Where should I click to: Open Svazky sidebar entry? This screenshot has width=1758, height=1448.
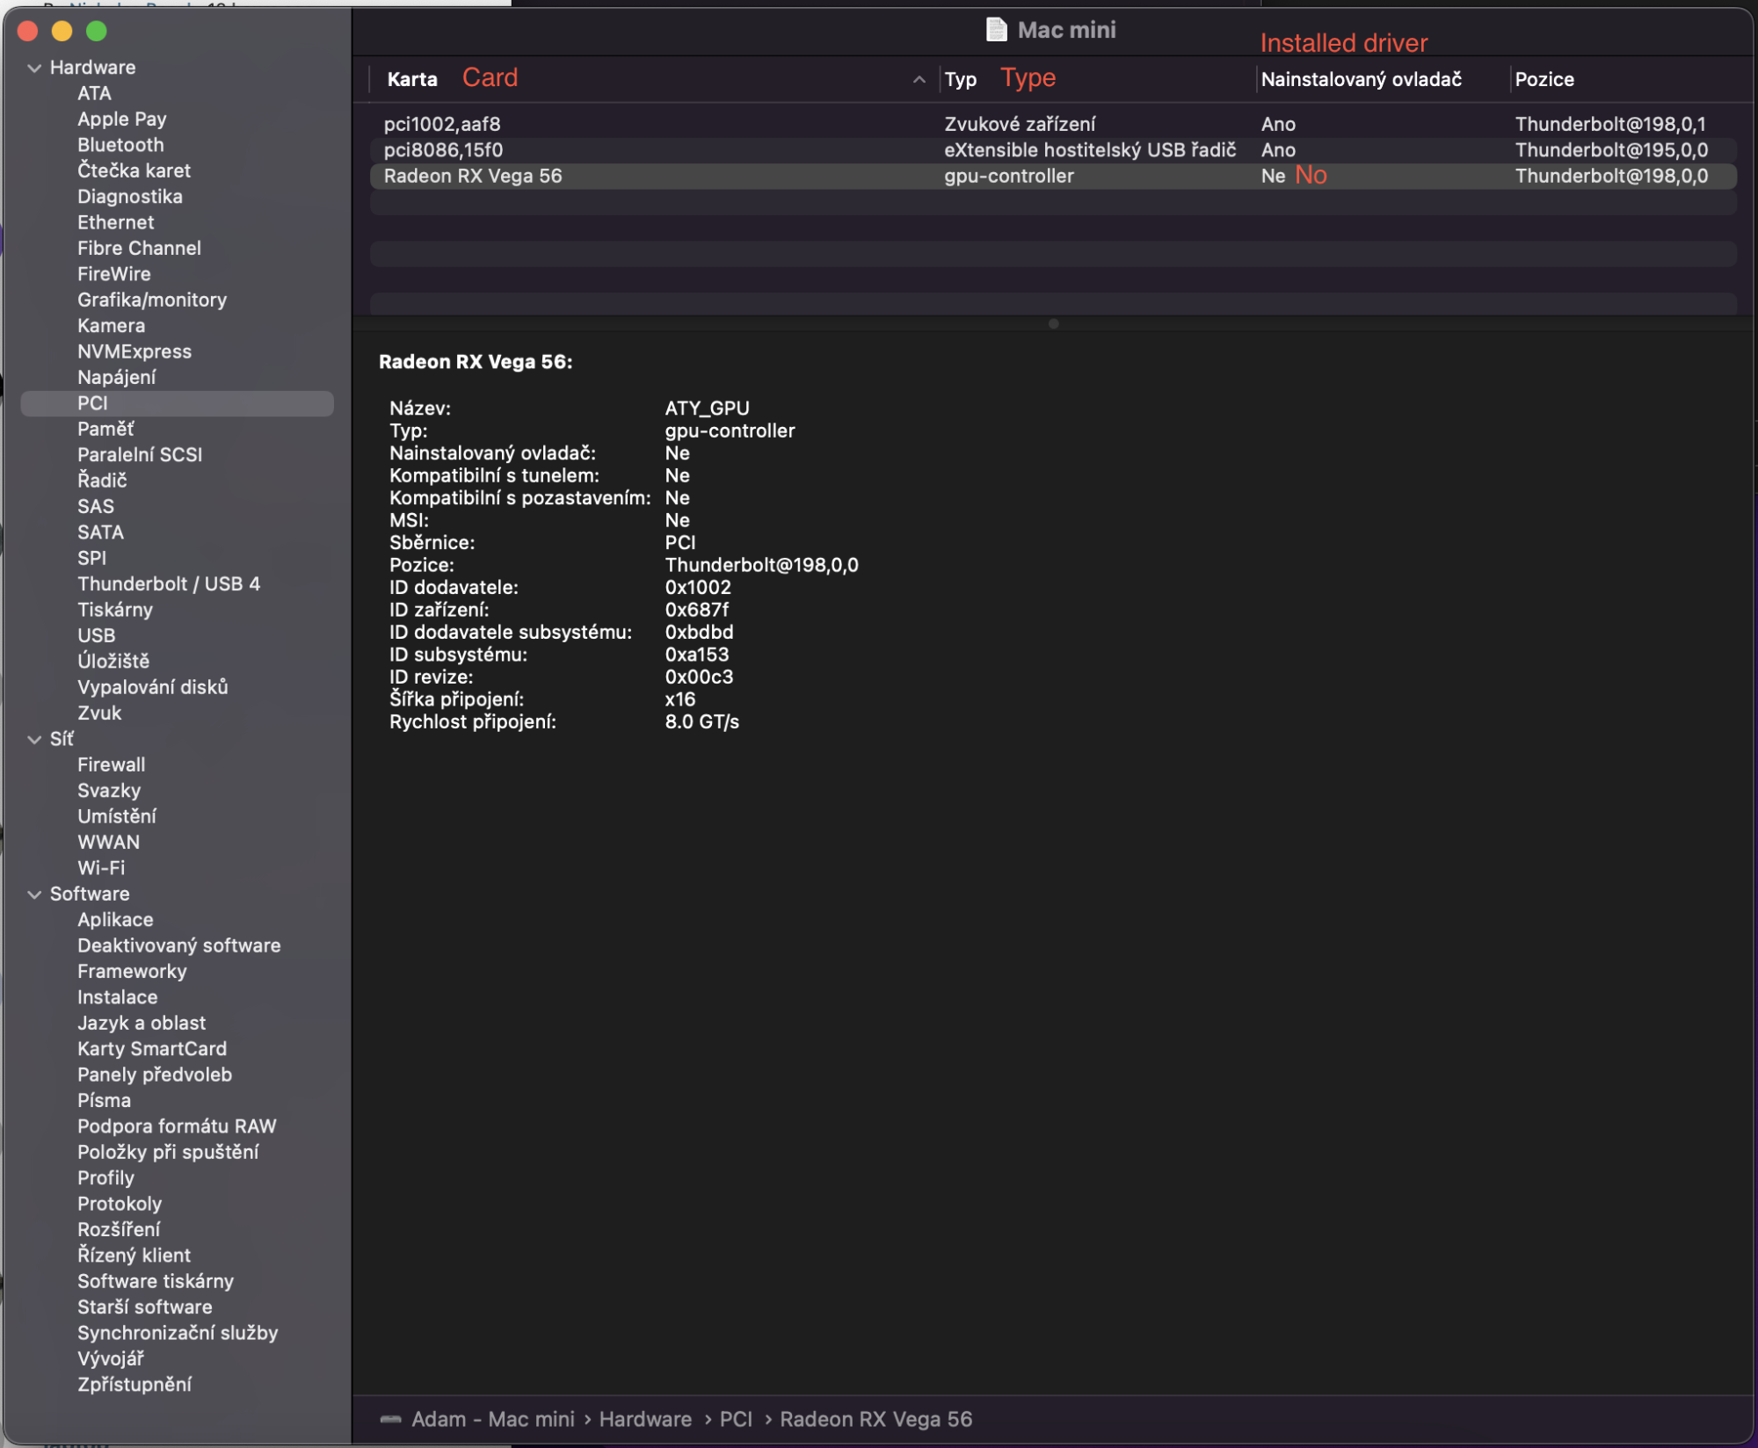point(109,791)
